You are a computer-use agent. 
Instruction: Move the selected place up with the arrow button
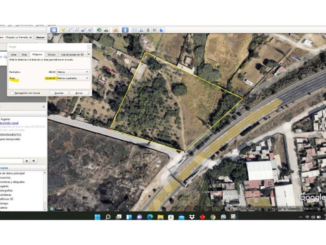[x=27, y=161]
